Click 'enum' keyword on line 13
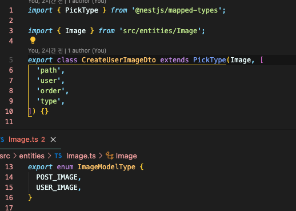Viewport: 296px width, 211px height. (x=65, y=167)
